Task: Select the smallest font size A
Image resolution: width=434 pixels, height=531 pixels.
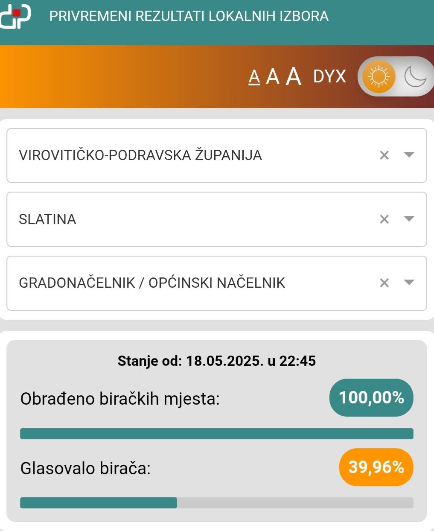Action: pos(254,77)
